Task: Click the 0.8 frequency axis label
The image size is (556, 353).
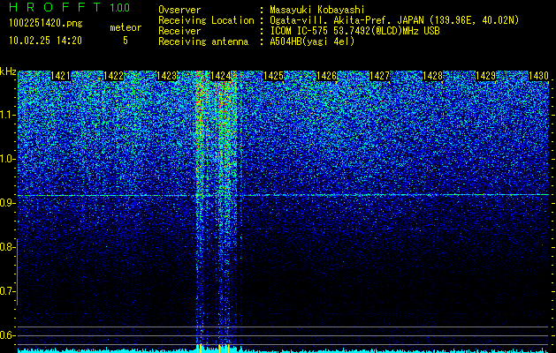Action: point(7,247)
